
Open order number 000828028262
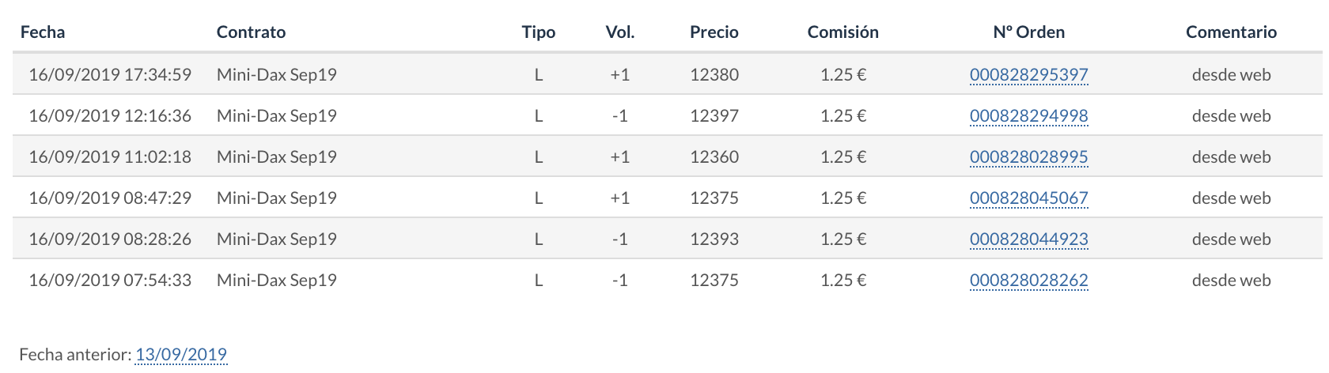pos(1028,281)
